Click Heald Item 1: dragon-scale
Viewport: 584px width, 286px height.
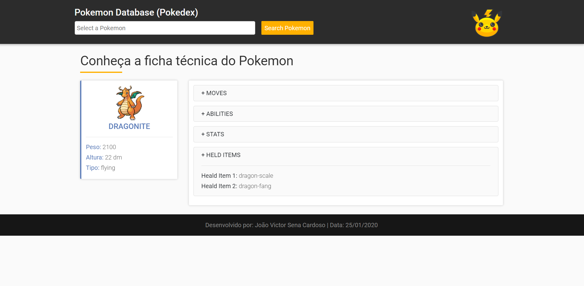tap(237, 176)
